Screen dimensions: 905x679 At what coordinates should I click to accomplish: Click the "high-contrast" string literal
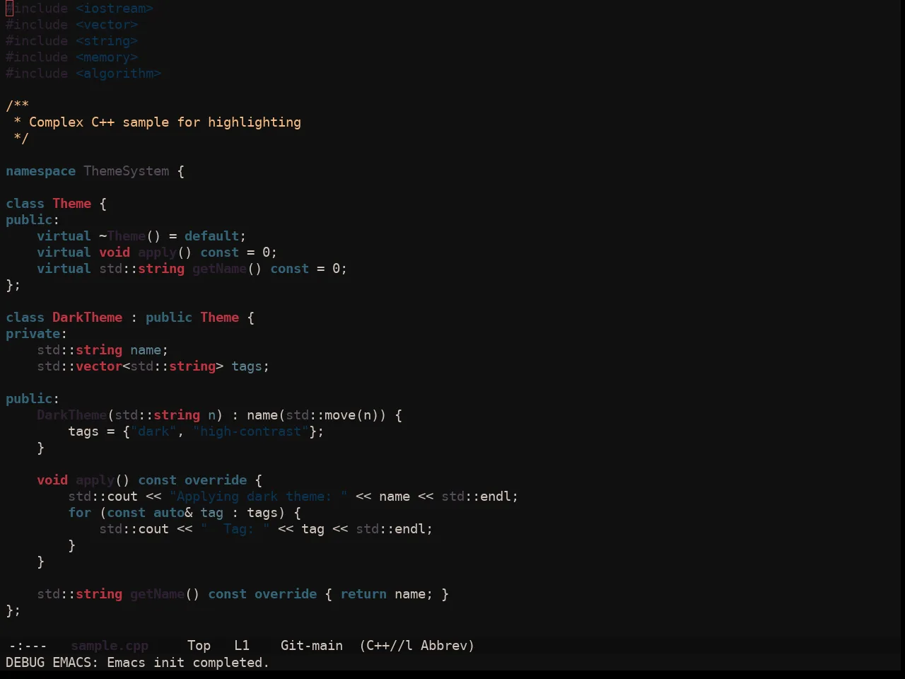250,431
